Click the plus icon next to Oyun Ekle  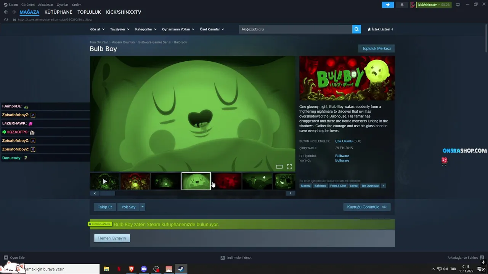tap(6, 258)
